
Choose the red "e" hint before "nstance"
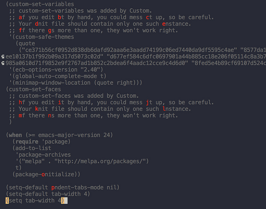pyautogui.click(x=163, y=24)
